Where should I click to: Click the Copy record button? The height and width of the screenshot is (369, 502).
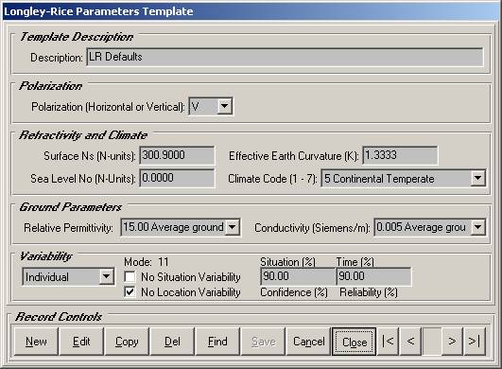[127, 342]
